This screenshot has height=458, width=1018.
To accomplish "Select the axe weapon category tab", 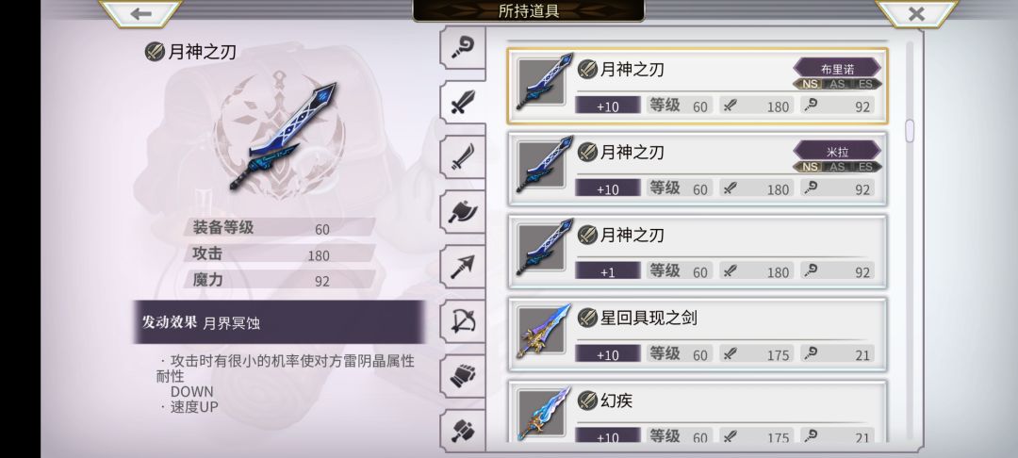I will 462,211.
